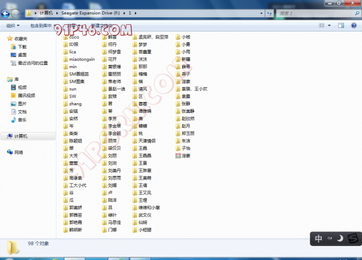Viewport: 362px width, 260px height.
Task: Toggle the moon icon on IME bar
Action: [340, 239]
